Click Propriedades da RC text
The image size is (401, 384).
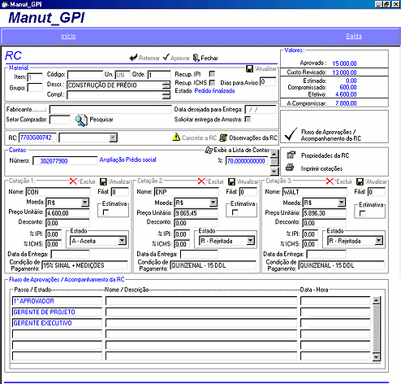coord(325,155)
